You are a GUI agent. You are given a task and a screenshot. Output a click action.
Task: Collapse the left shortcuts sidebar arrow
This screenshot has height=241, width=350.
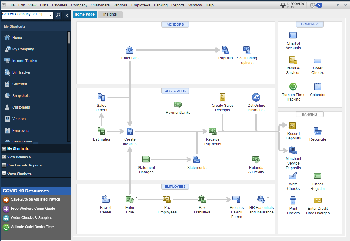67,15
